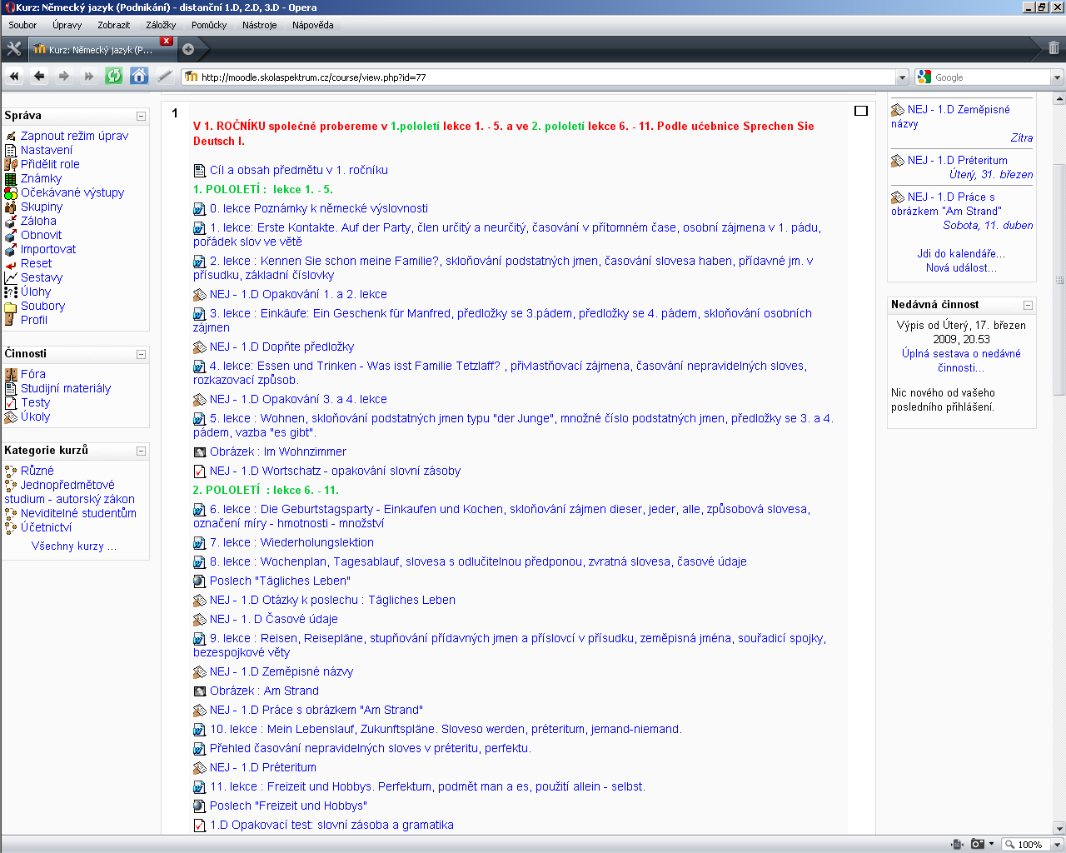Click the Soubory folder icon
Image resolution: width=1066 pixels, height=853 pixels.
click(11, 306)
